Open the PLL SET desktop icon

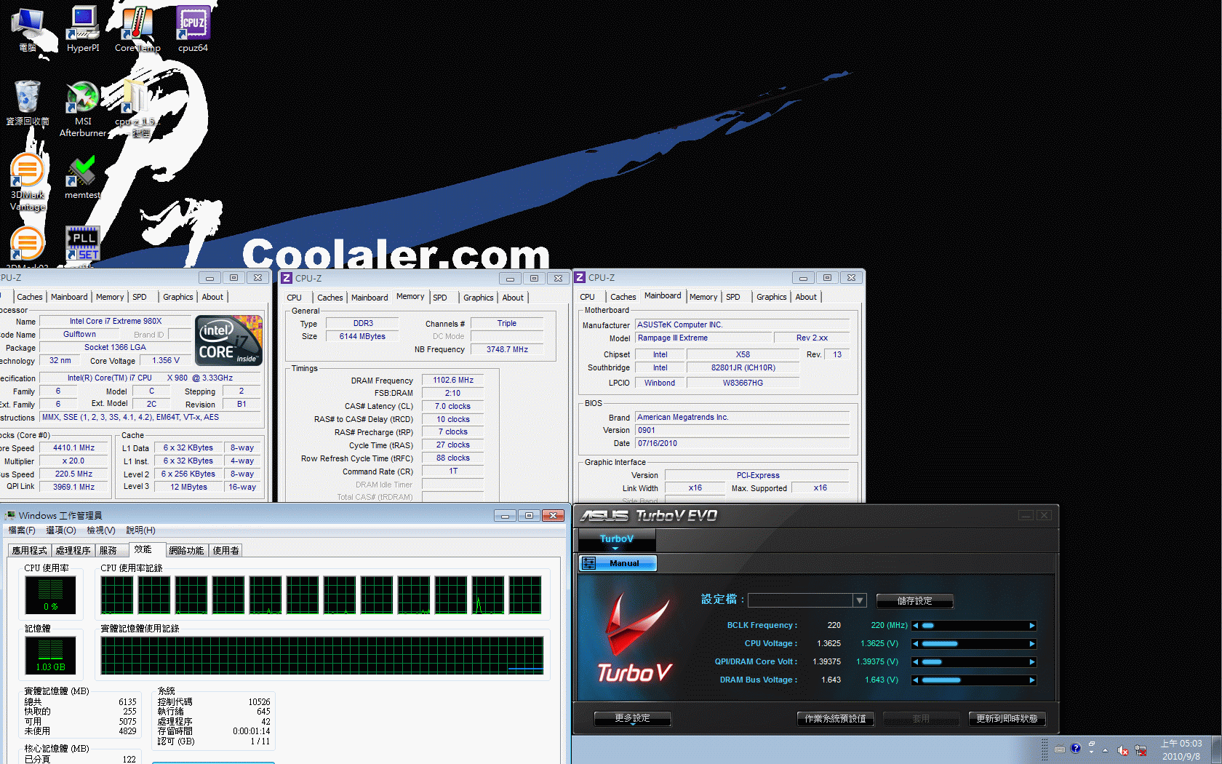[83, 243]
